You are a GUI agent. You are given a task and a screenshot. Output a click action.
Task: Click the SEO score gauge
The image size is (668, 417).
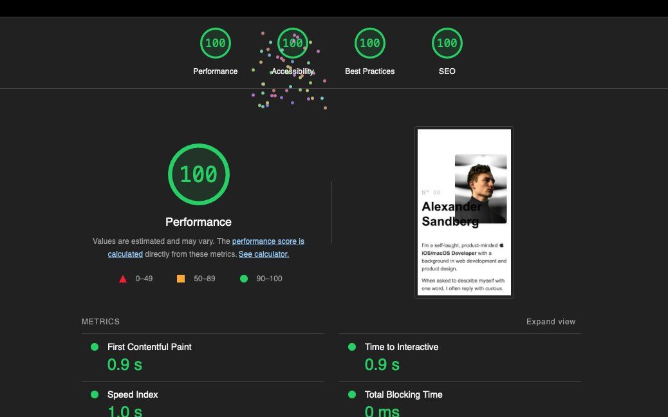pyautogui.click(x=447, y=43)
